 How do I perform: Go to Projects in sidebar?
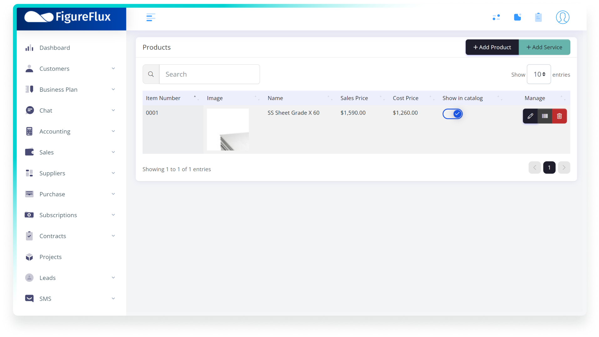coord(50,257)
